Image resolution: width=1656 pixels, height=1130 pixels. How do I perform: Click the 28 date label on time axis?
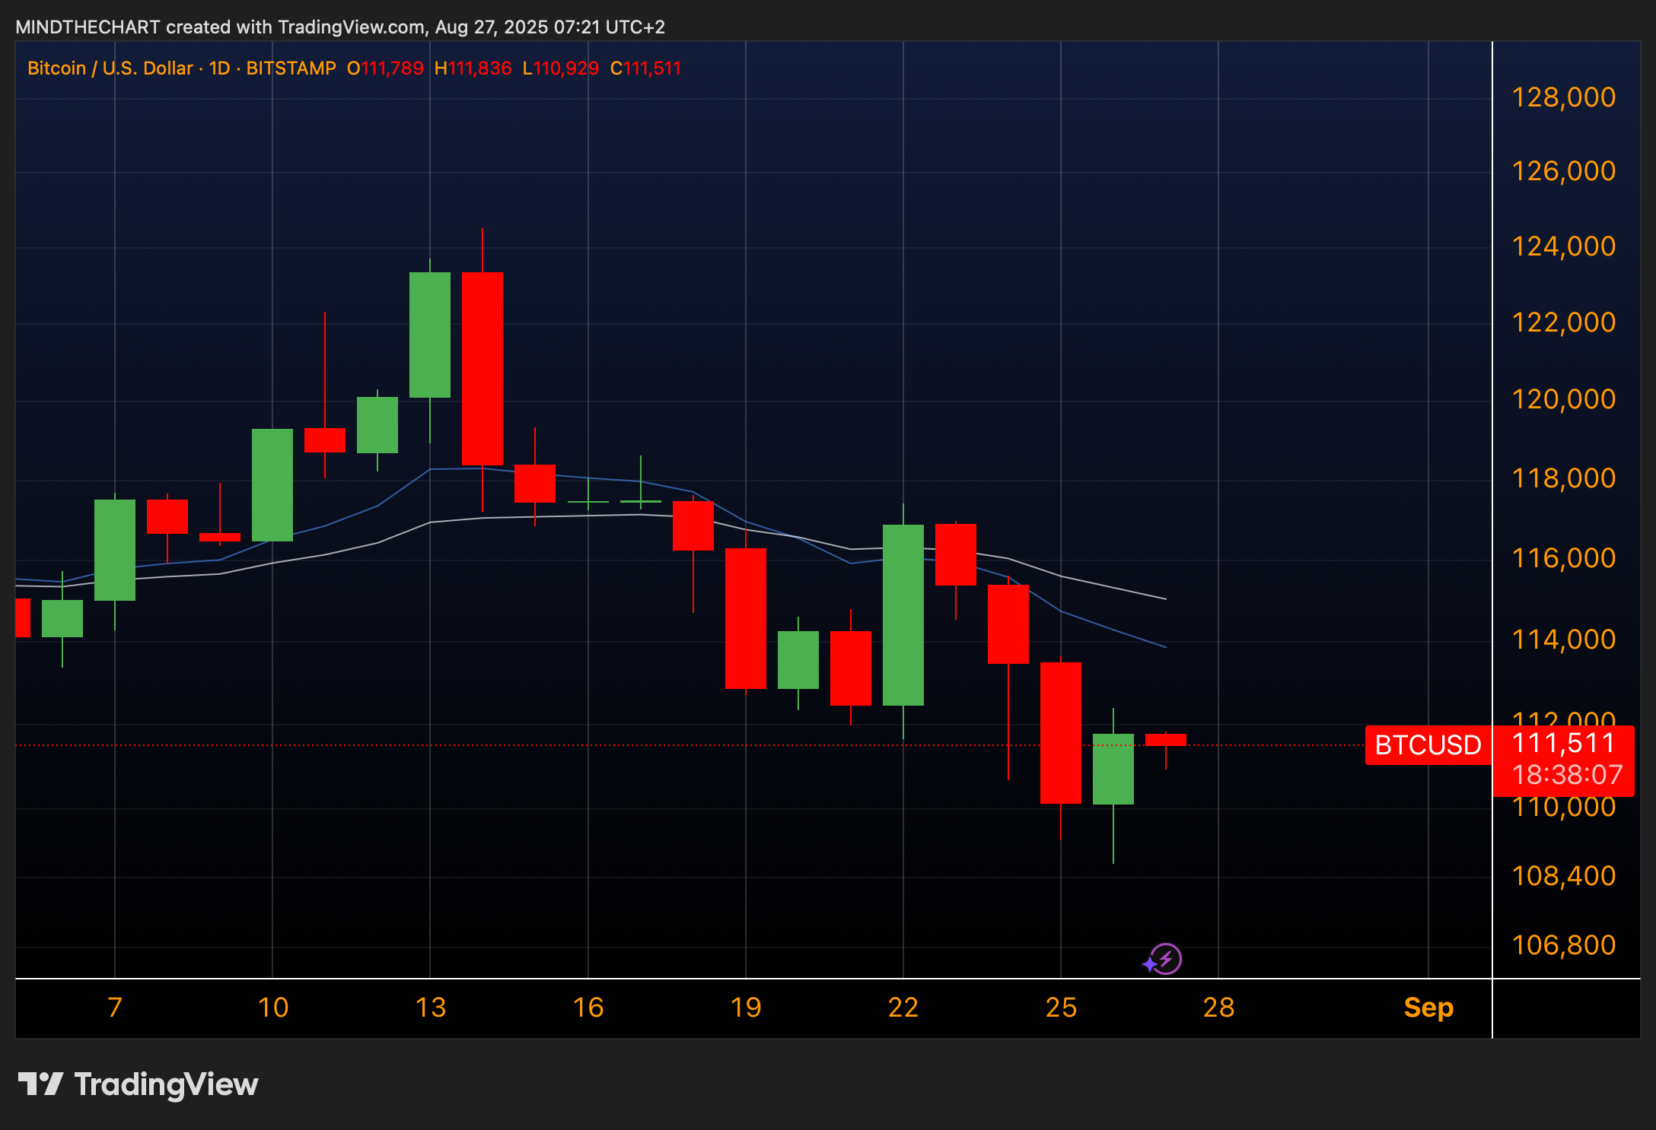point(1218,1008)
